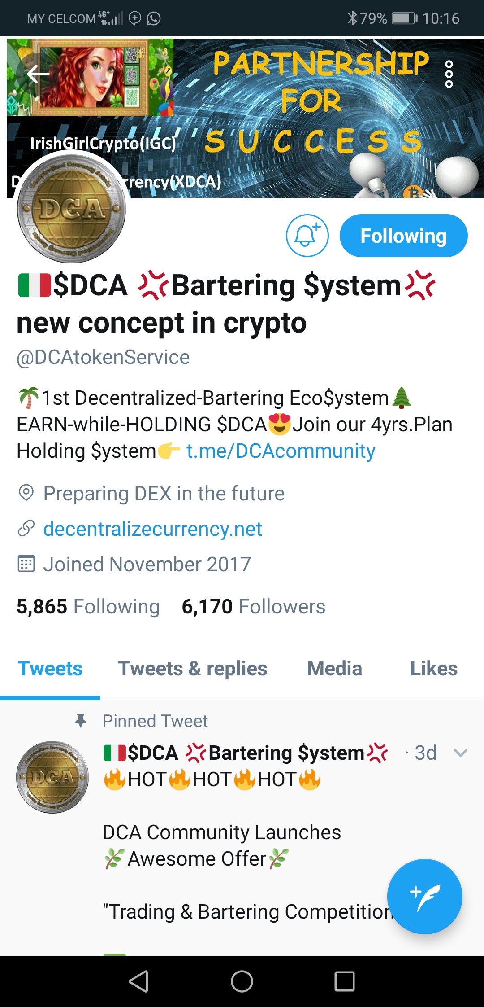Toggle the Following button to unfollow

403,236
